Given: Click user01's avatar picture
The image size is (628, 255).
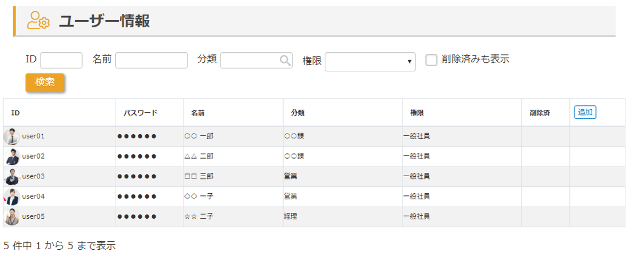Looking at the screenshot, I should [x=12, y=136].
